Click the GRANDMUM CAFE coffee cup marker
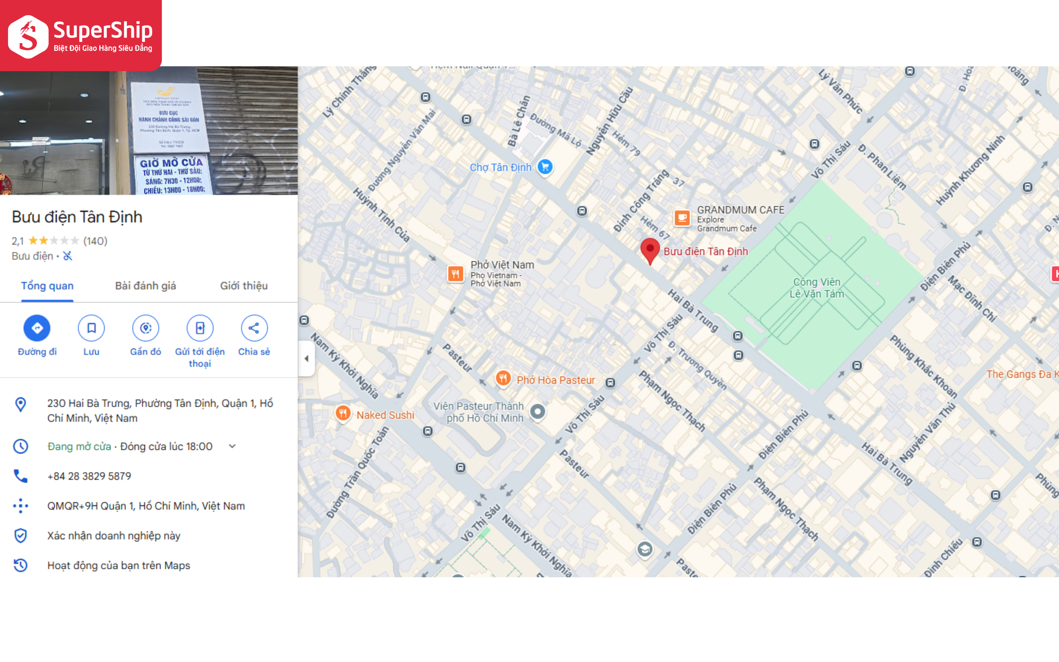Screen dimensions: 1059x662 point(682,218)
